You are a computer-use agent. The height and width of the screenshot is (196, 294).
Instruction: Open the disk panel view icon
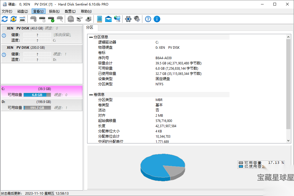pos(22,19)
